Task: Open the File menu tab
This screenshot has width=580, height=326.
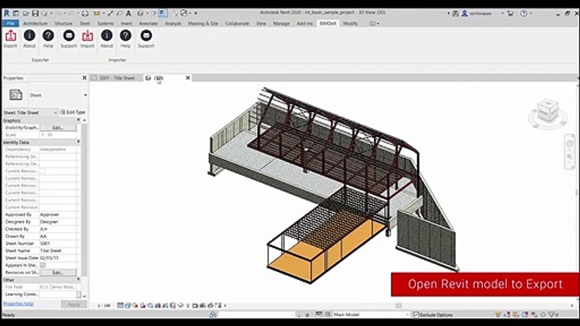Action: pos(10,23)
